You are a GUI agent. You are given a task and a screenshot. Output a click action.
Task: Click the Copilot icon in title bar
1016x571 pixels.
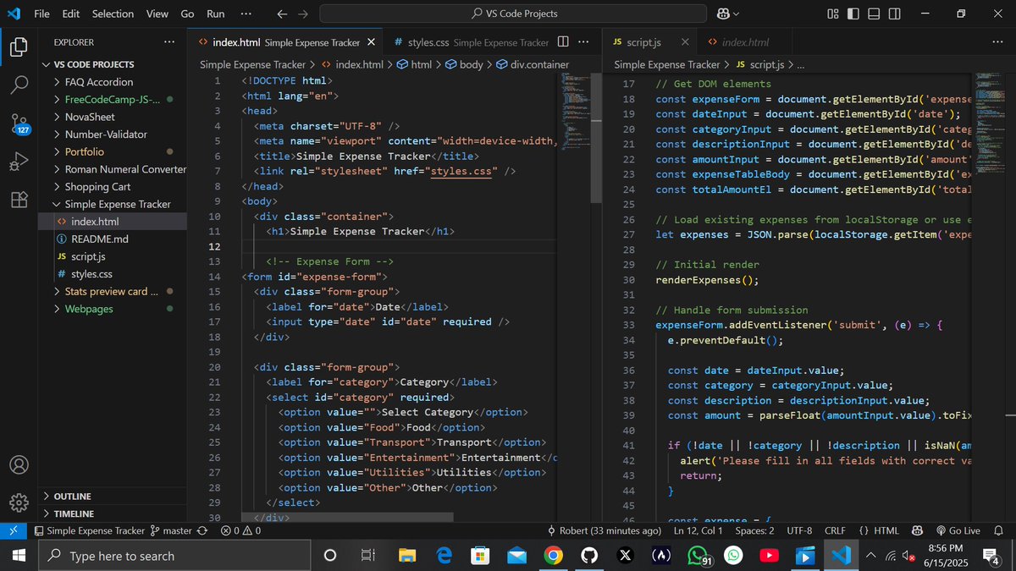723,14
